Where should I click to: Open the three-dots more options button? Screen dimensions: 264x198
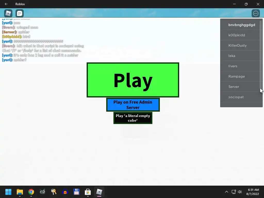click(255, 13)
